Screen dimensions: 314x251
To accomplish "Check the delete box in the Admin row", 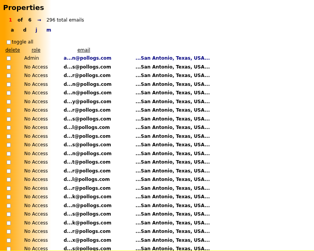I will [x=8, y=58].
